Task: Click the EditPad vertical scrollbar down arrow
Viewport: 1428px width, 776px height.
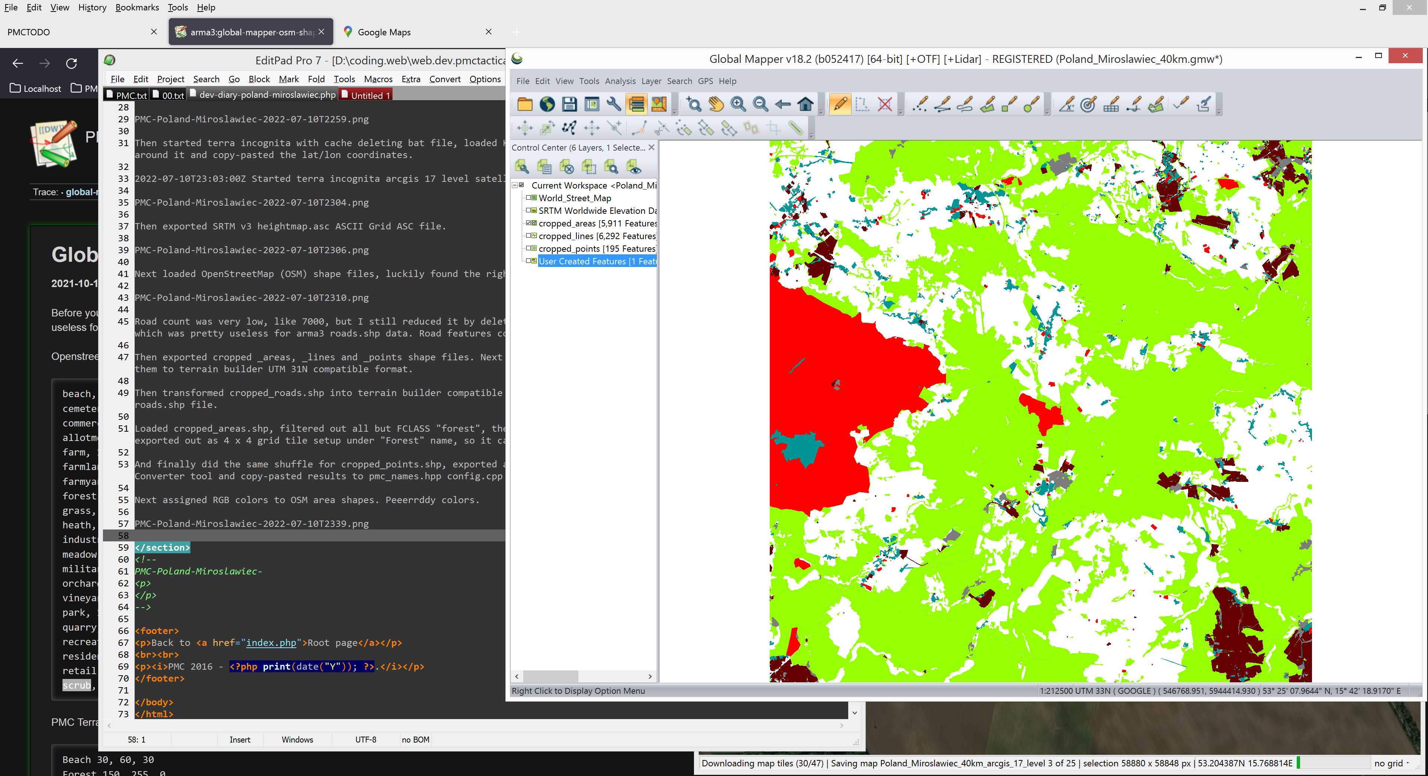Action: tap(854, 713)
